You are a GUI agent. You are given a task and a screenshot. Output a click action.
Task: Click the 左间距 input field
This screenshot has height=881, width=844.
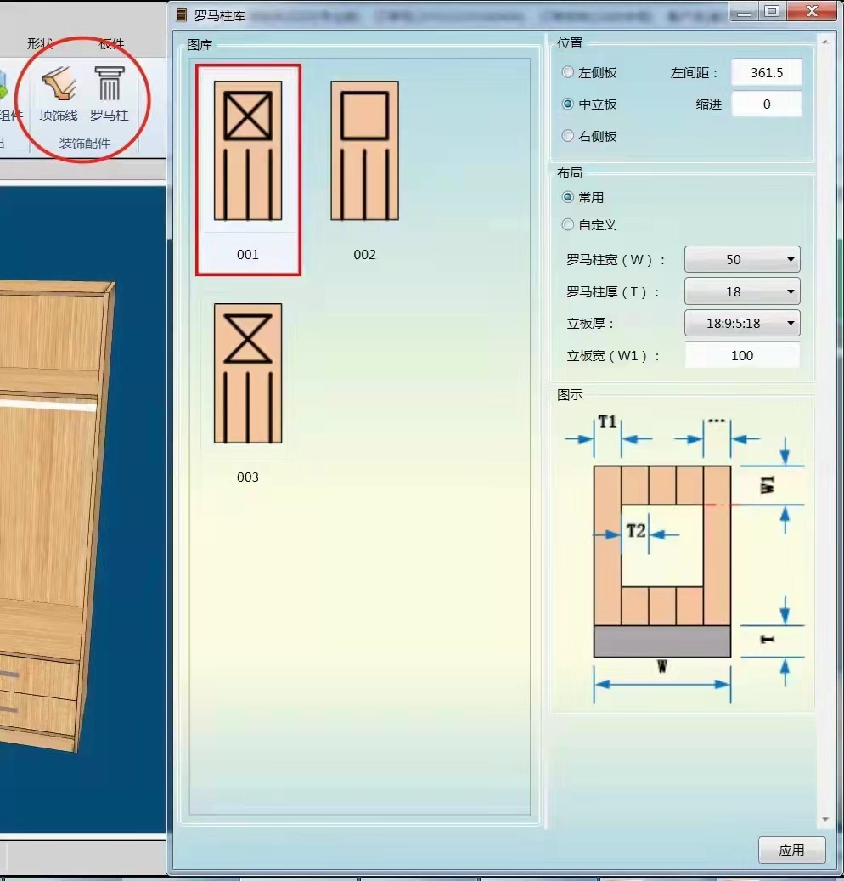766,73
